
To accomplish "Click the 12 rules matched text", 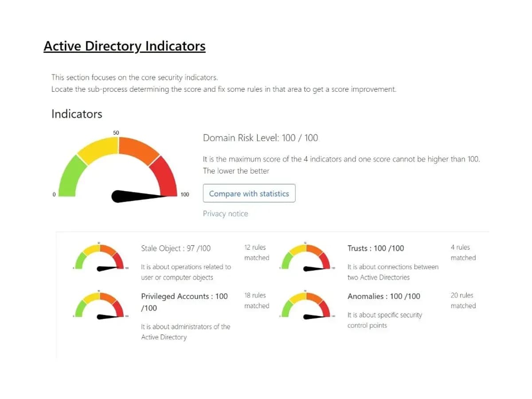I will coord(257,252).
